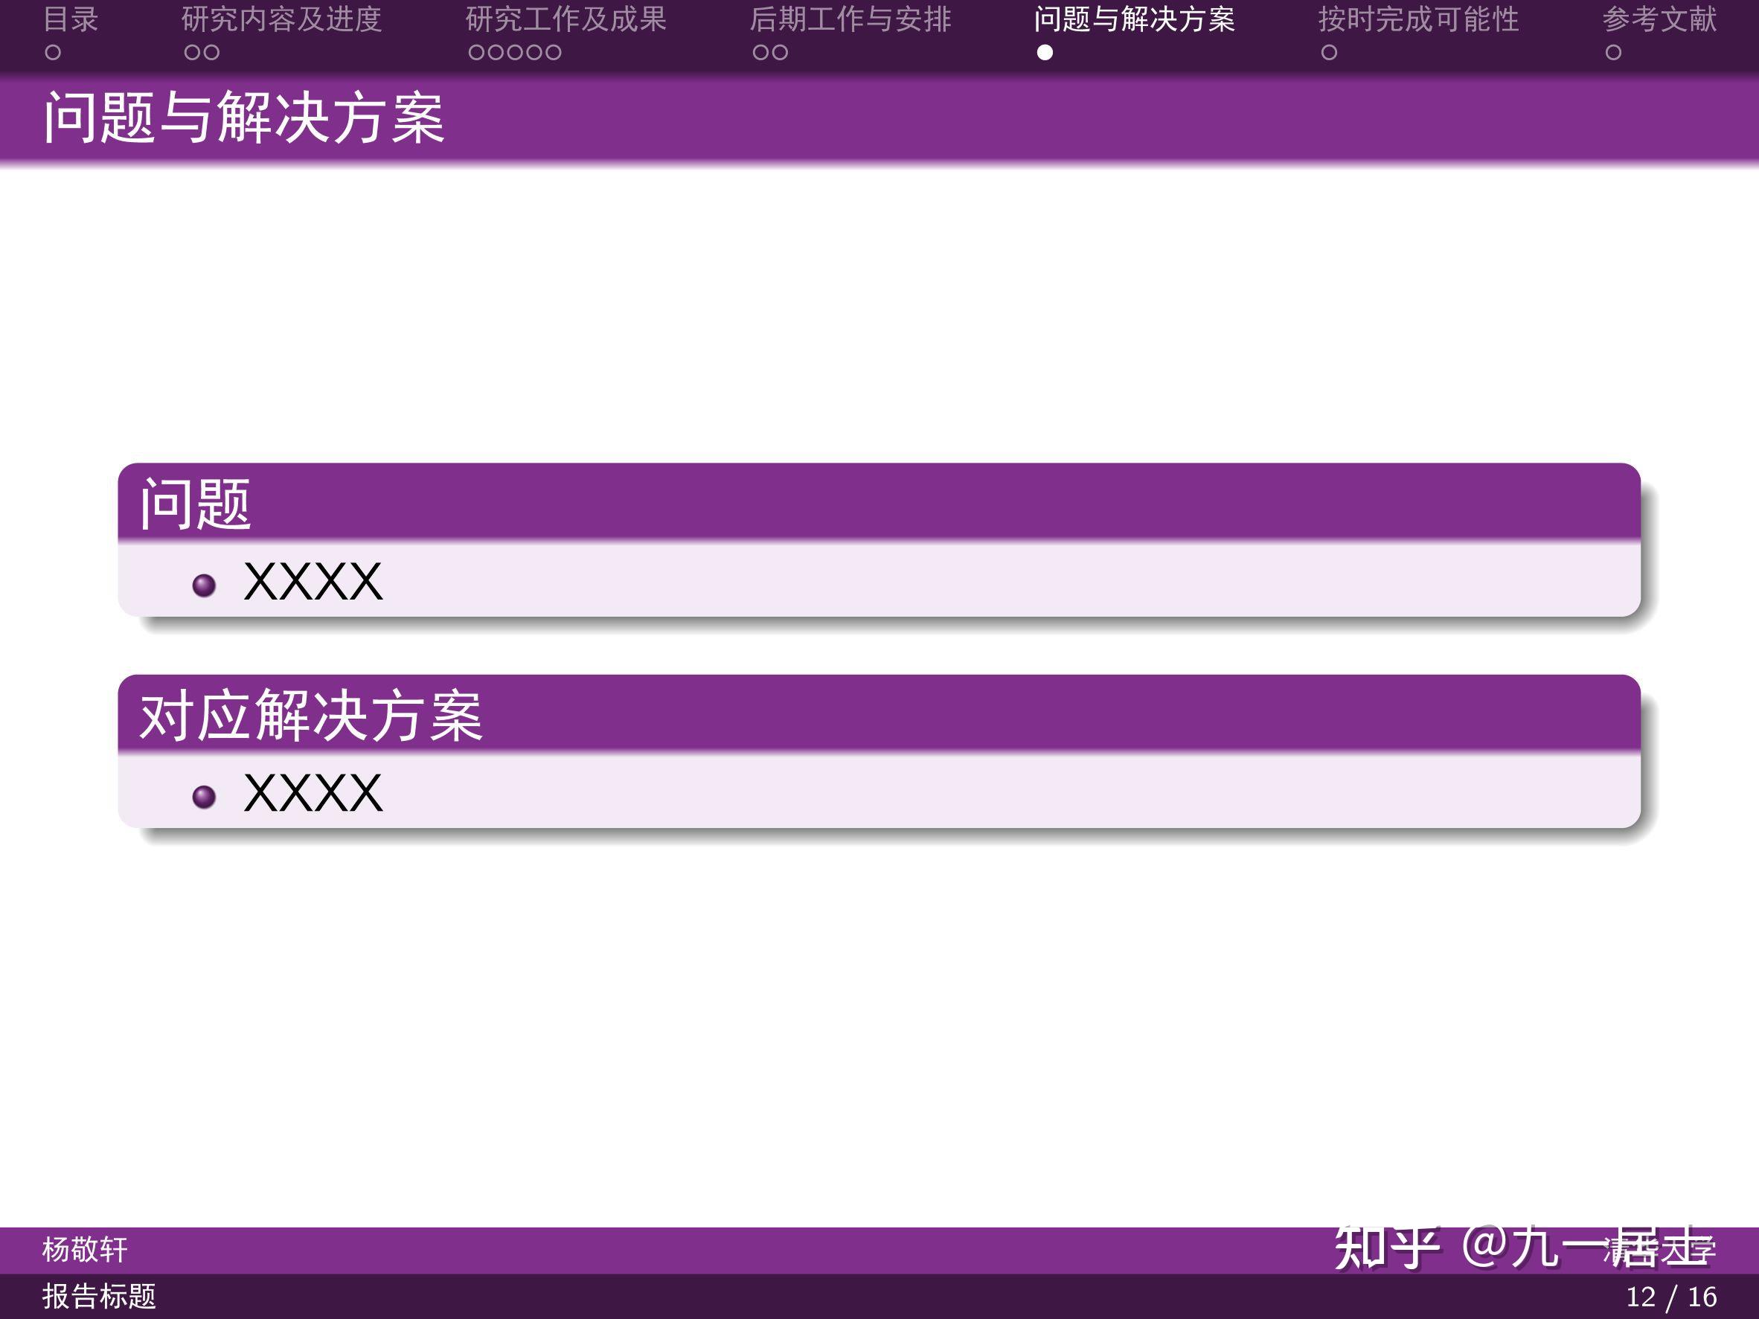Click the bullet marker beside XXXX under 问题
Screen dimensions: 1759x1319
pyautogui.click(x=205, y=585)
